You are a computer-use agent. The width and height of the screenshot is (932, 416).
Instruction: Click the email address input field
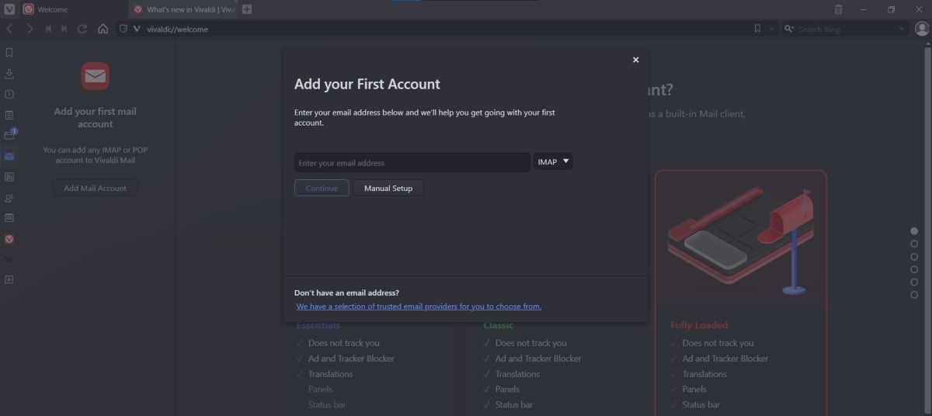[412, 163]
